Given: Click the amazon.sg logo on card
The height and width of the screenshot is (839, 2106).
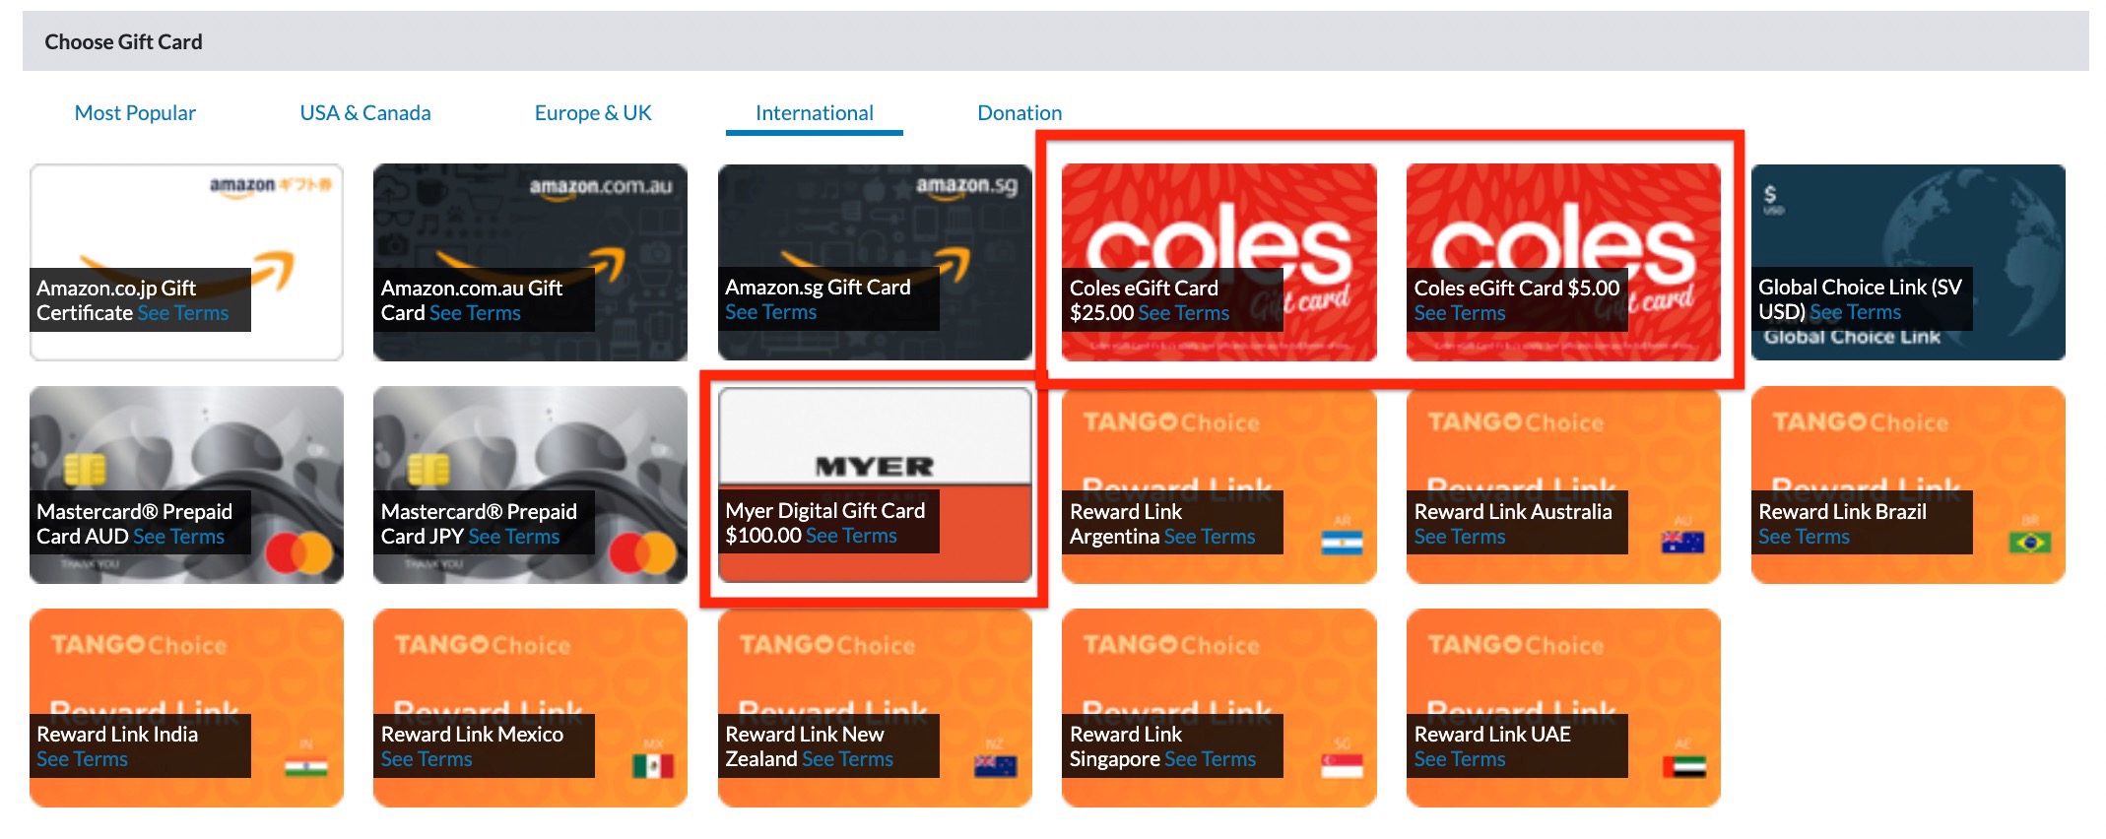Looking at the screenshot, I should click(x=967, y=187).
